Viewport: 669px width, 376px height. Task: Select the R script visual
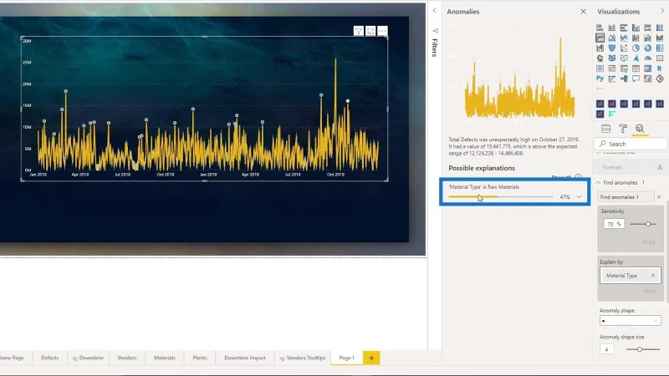point(660,69)
